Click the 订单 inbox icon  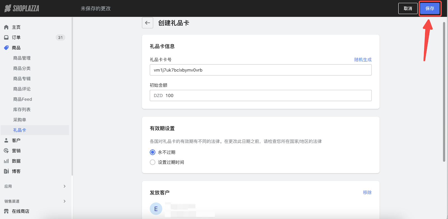(x=6, y=37)
